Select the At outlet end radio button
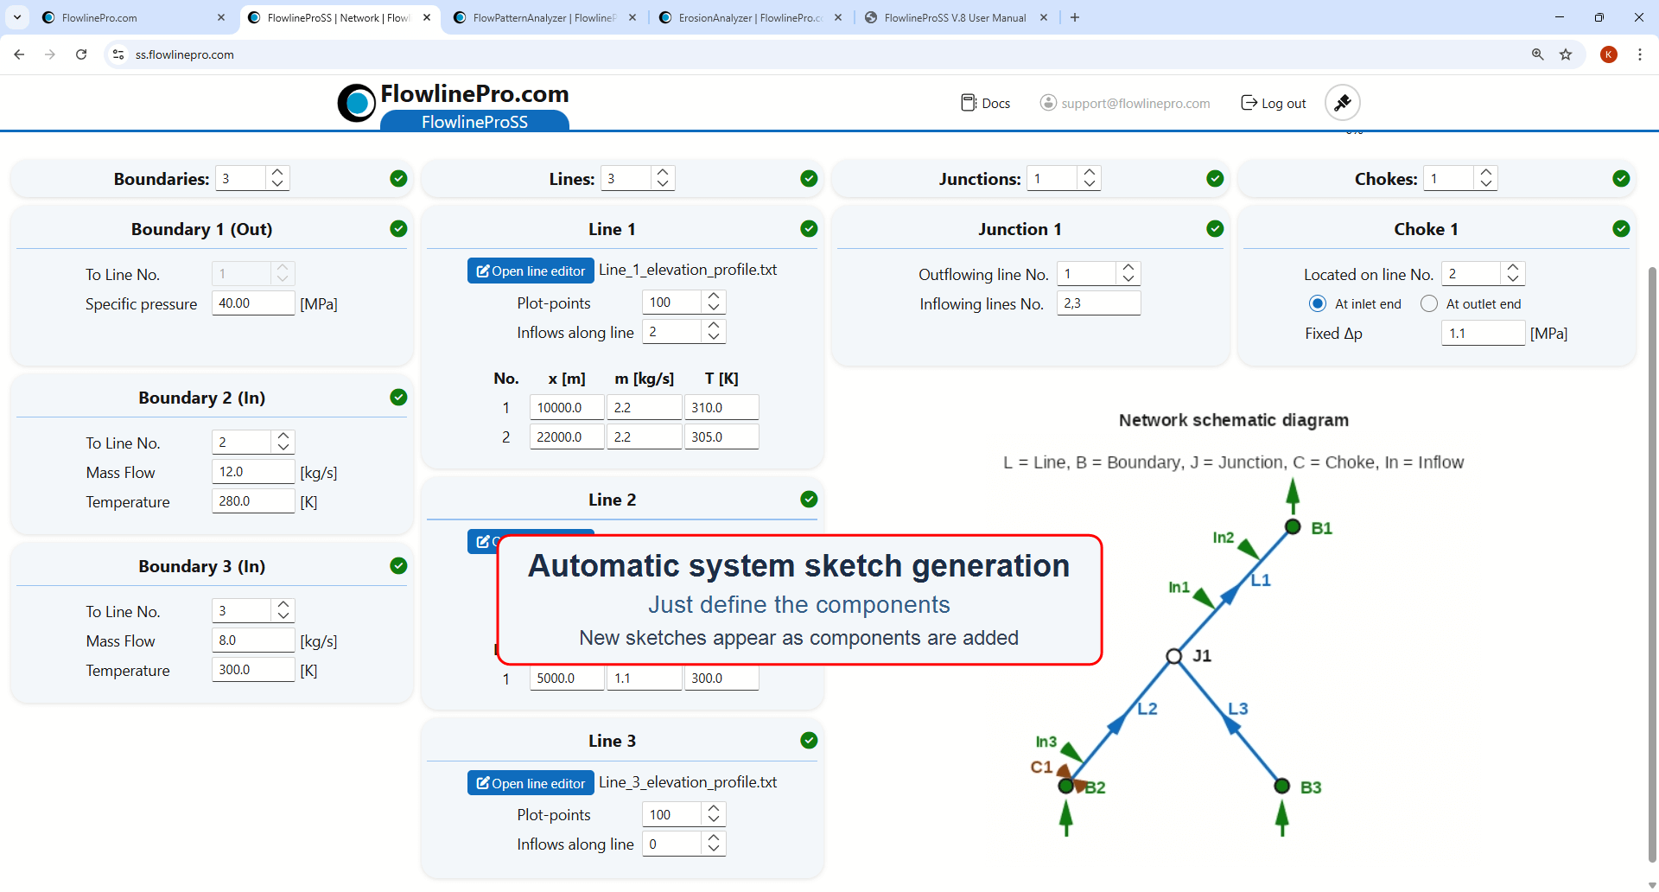The image size is (1659, 892). point(1428,303)
